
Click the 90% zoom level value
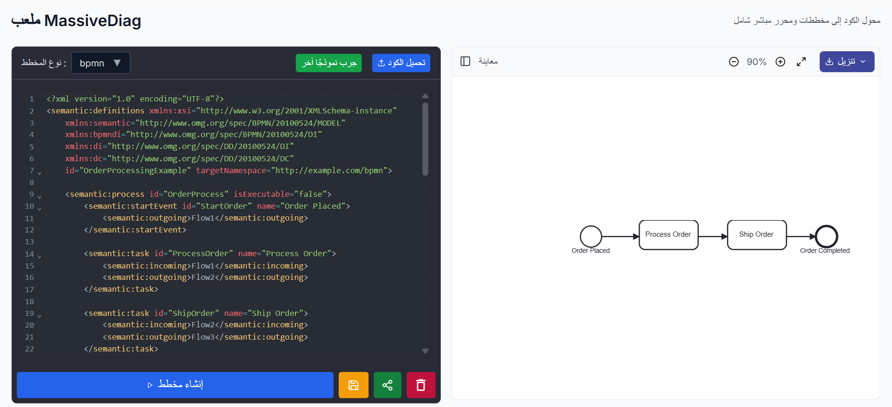click(757, 62)
